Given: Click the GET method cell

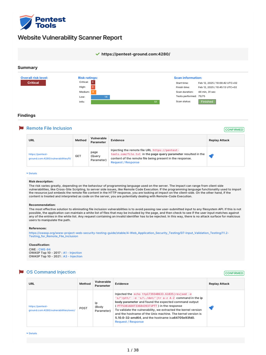Looking at the screenshot, I should (81, 156).
